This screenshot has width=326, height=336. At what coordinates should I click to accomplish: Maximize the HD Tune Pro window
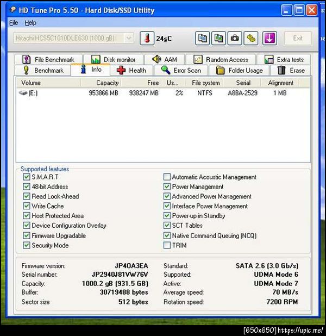tap(299, 10)
